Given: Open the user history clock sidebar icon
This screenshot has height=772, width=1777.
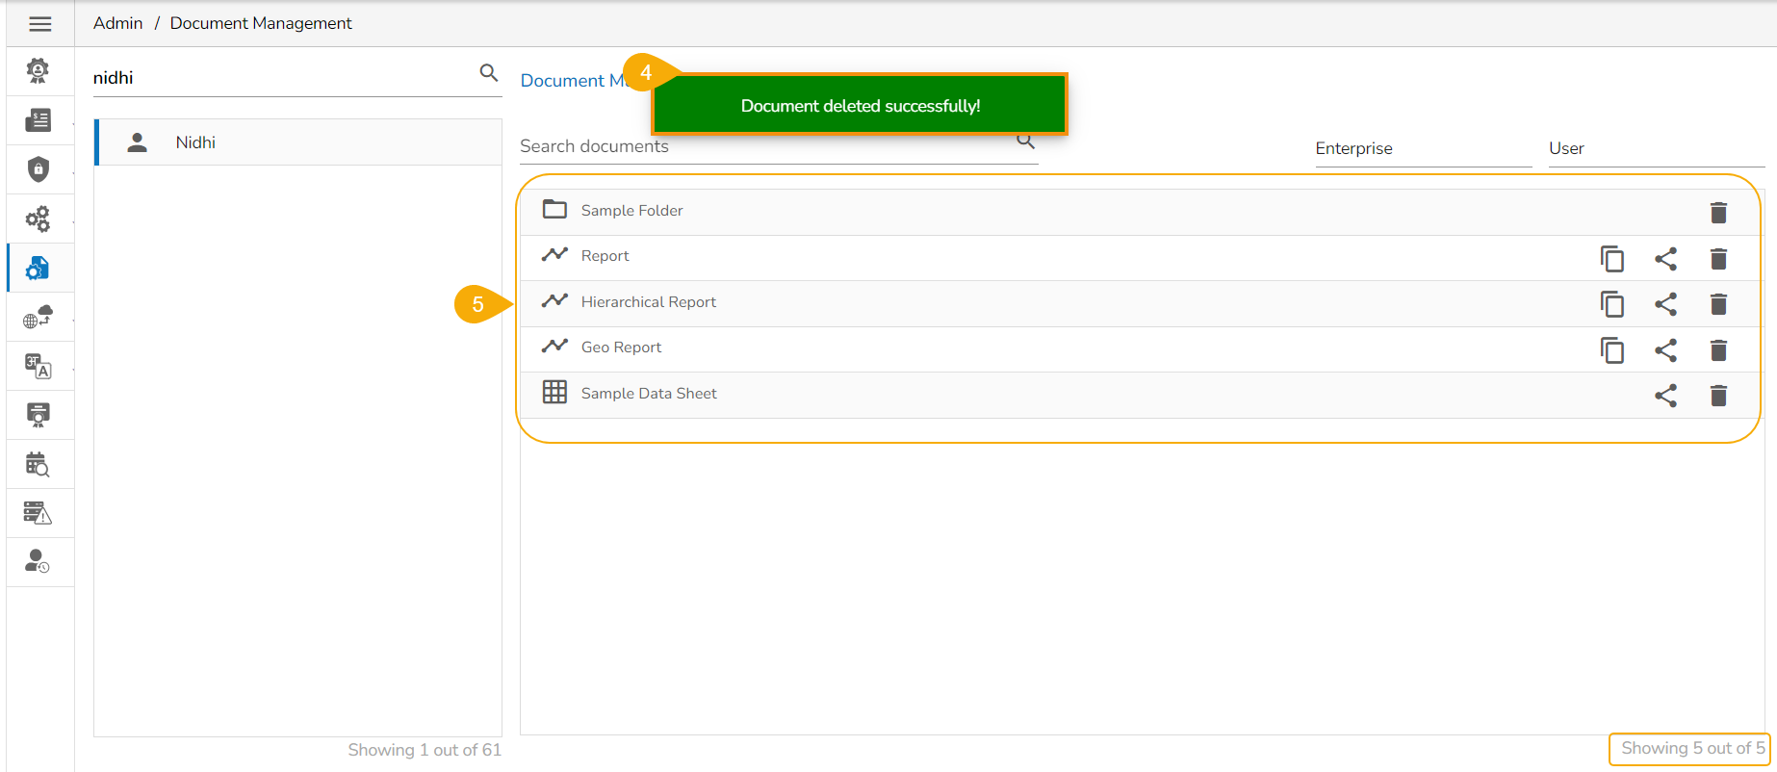Looking at the screenshot, I should click(x=38, y=561).
